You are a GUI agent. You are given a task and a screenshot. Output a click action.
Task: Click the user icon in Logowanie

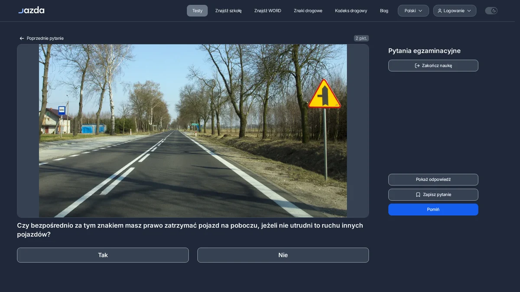(440, 11)
